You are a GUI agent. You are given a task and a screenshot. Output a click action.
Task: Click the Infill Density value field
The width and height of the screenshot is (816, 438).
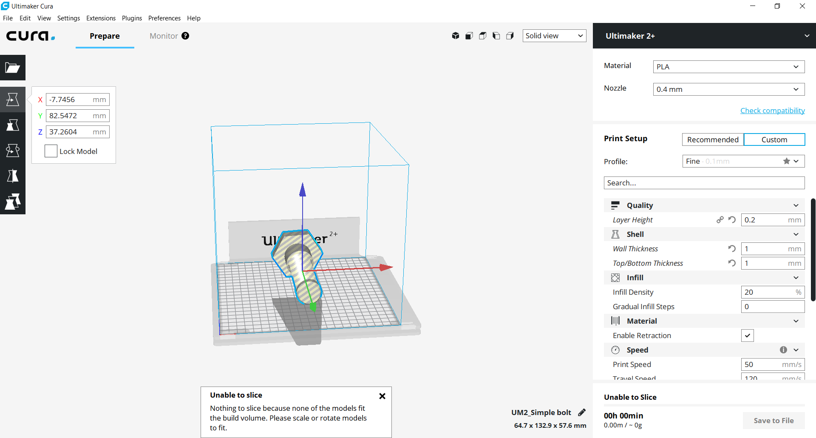click(773, 292)
